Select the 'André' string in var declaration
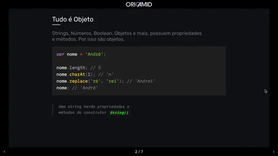 [94, 54]
